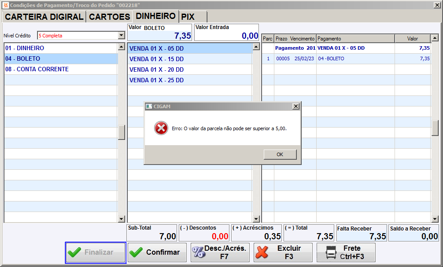Screen dimensions: 443x267
Task: Click the ( = ) Total value 7,35
Action: [325, 236]
